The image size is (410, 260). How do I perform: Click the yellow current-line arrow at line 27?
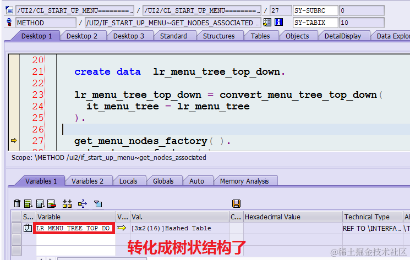click(x=14, y=140)
